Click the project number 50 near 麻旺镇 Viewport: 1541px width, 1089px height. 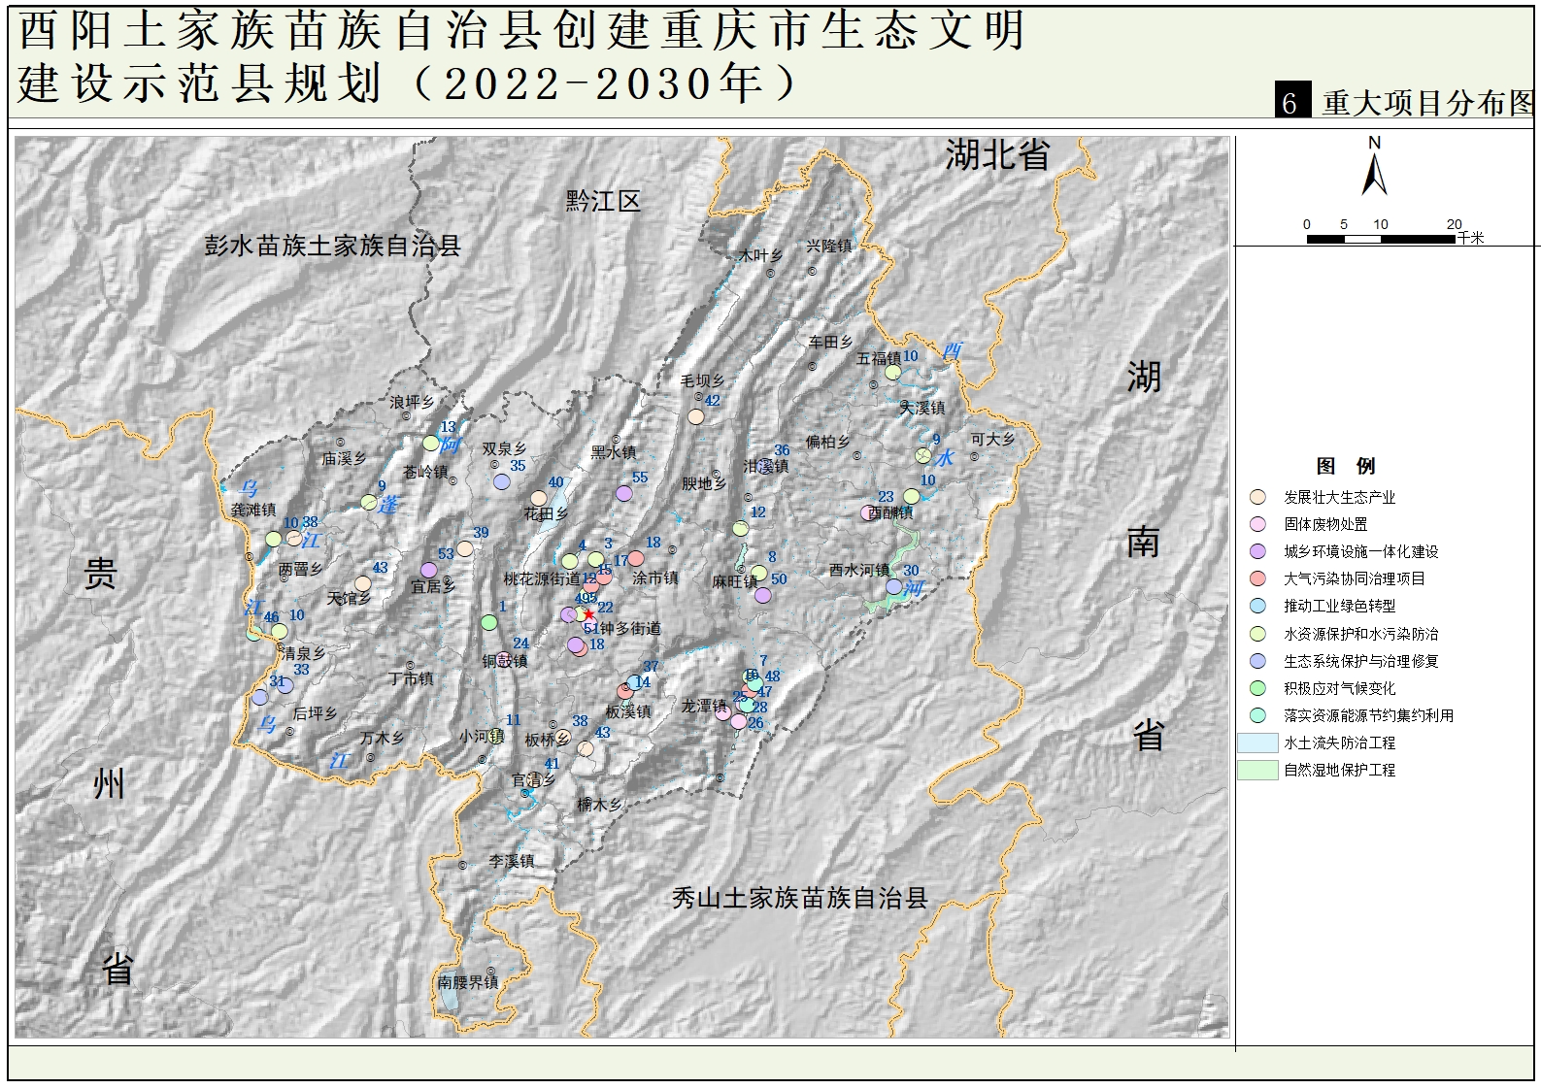pos(779,579)
